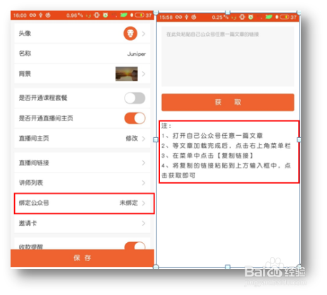
Task: Tap the orange 保存 button
Action: pyautogui.click(x=82, y=258)
